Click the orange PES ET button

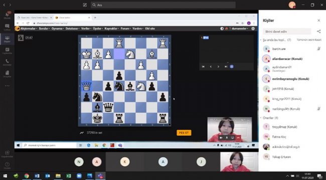[x=184, y=132]
